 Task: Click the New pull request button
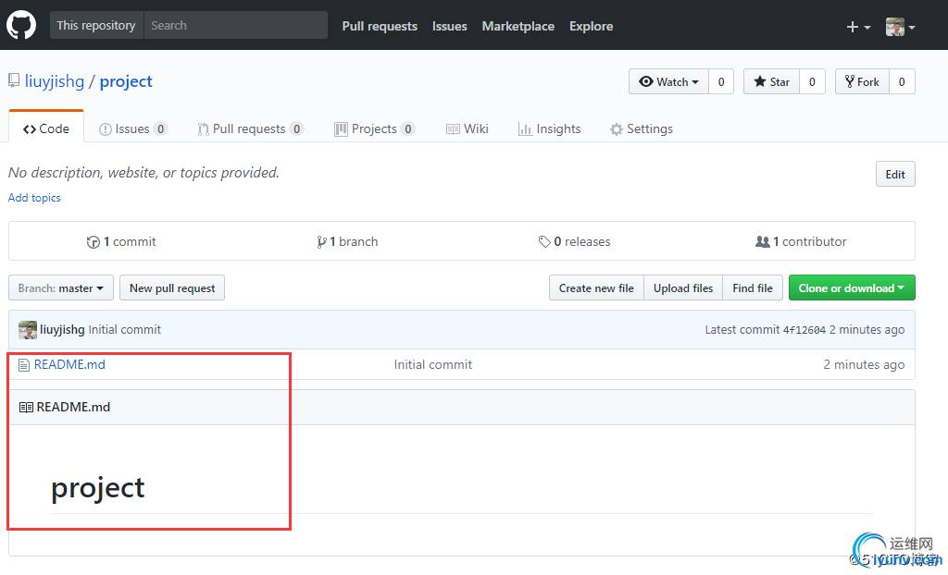172,288
